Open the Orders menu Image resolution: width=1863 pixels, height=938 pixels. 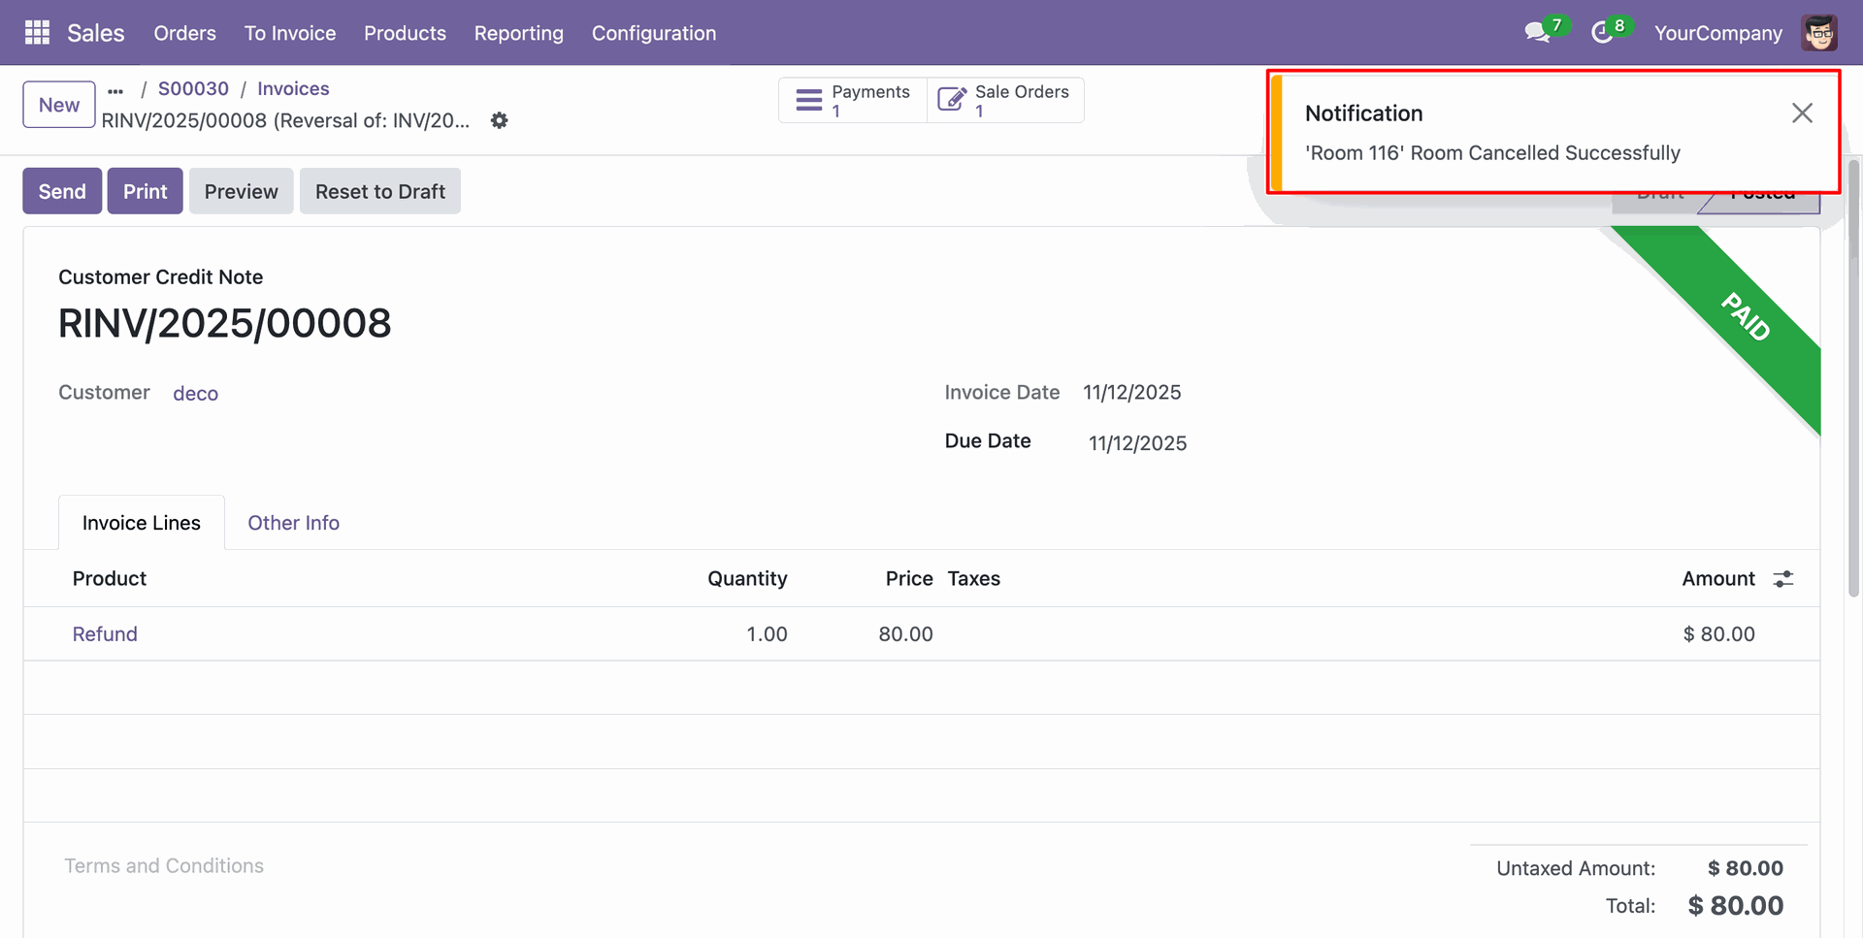pyautogui.click(x=184, y=33)
